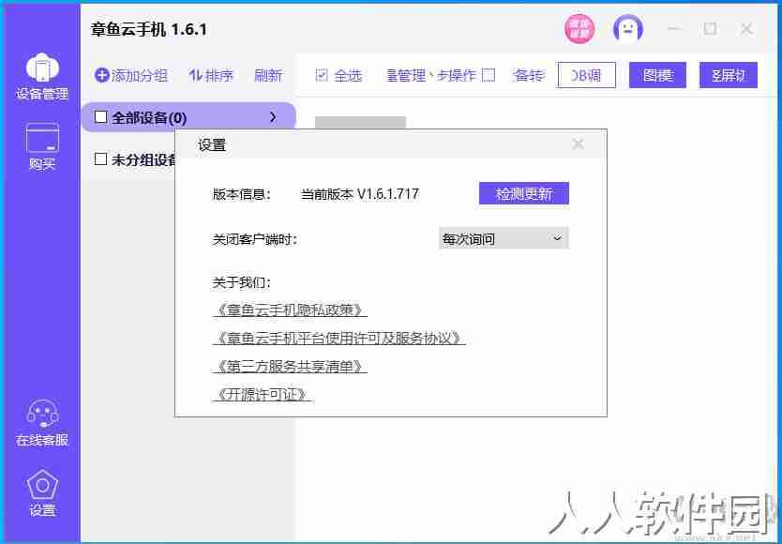
Task: Tick the 未分组设备 checkbox
Action: [x=100, y=159]
